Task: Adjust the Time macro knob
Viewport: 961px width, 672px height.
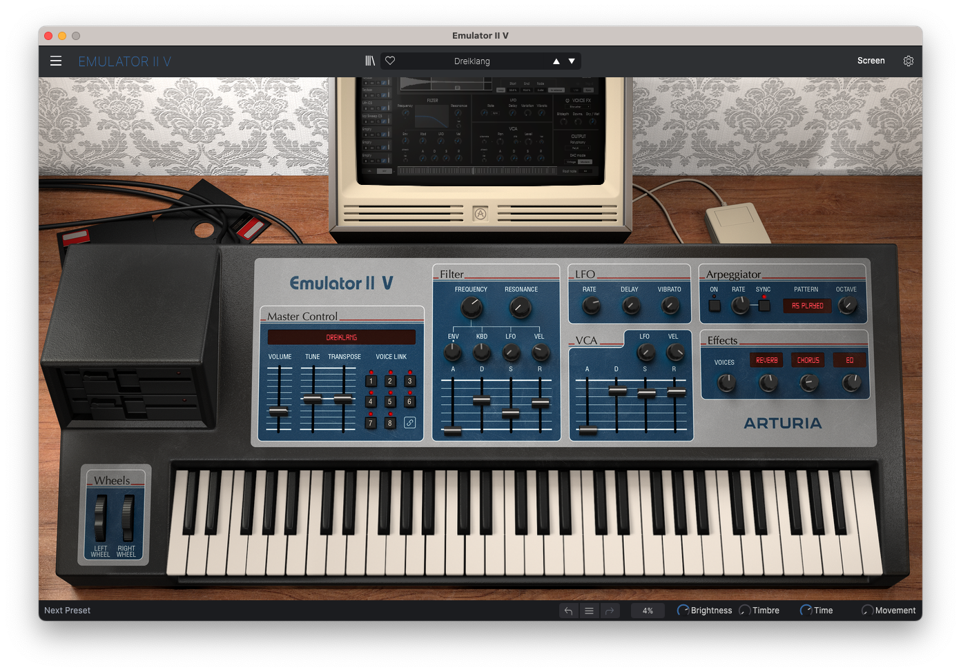Action: coord(806,611)
